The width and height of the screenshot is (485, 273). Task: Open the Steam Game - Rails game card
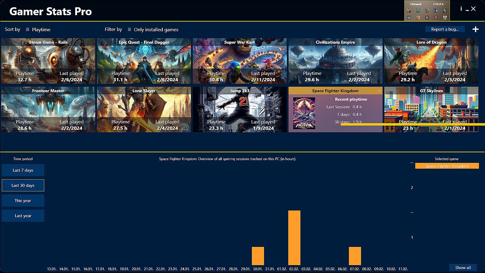48,61
